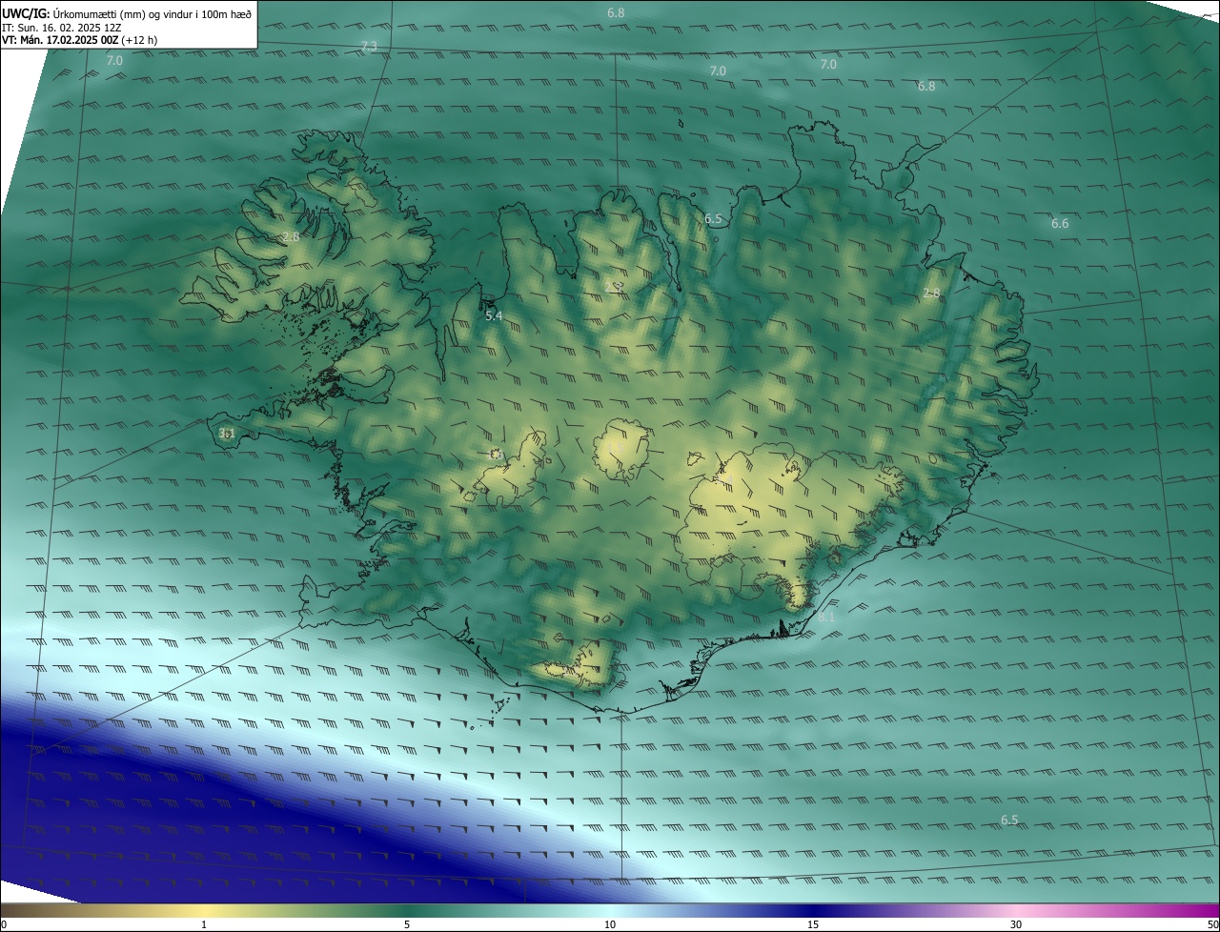Click the 8.1 value label off the southeast coast
The width and height of the screenshot is (1220, 932).
point(826,618)
